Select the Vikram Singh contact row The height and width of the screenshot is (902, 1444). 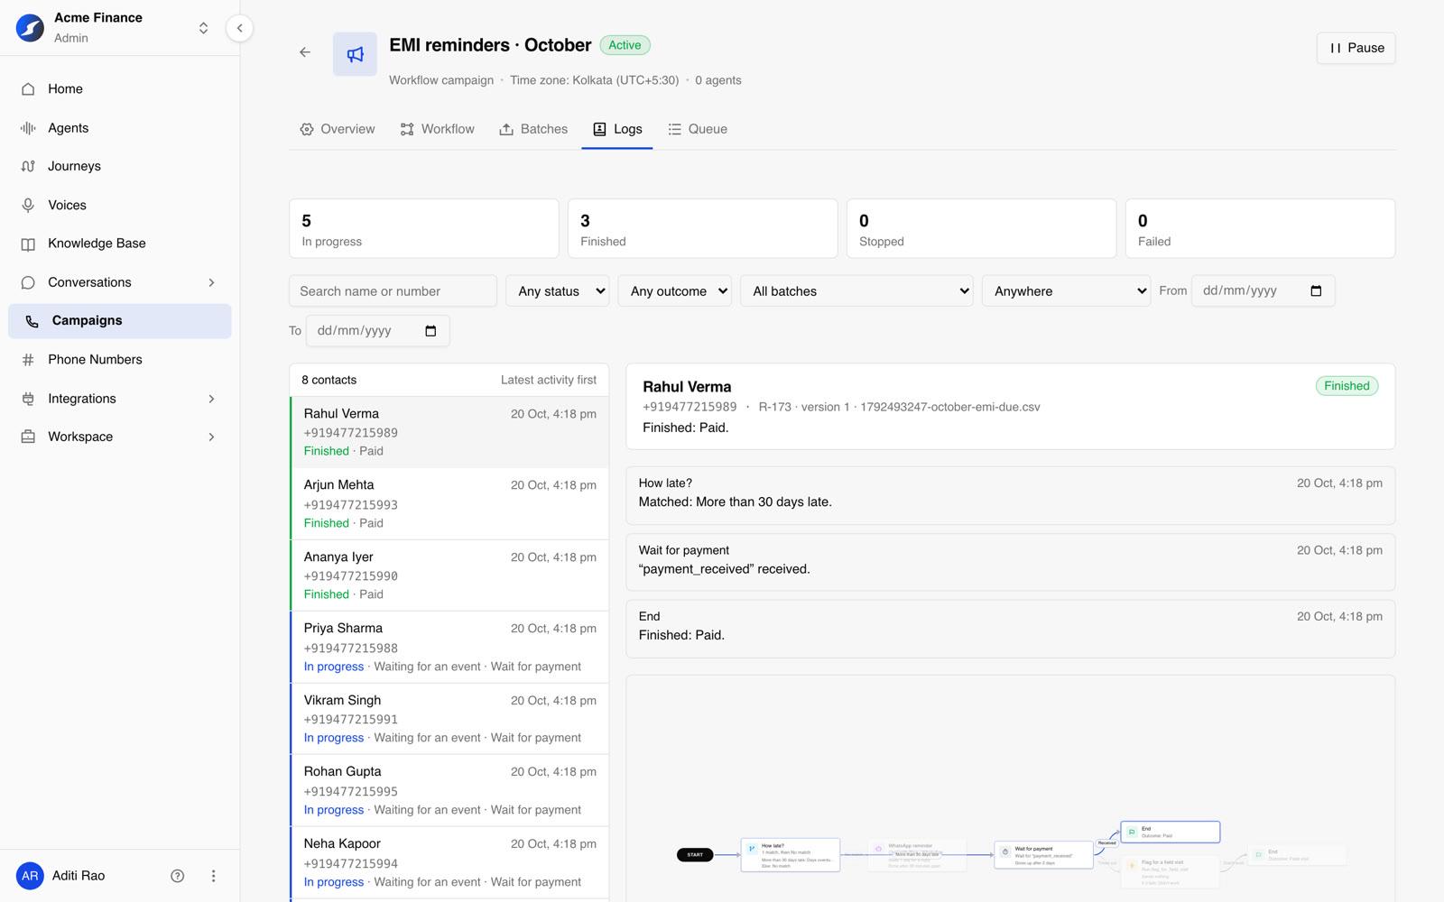[x=449, y=718]
